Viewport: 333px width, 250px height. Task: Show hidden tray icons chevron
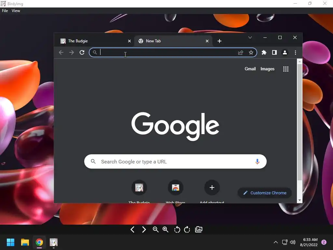276,242
